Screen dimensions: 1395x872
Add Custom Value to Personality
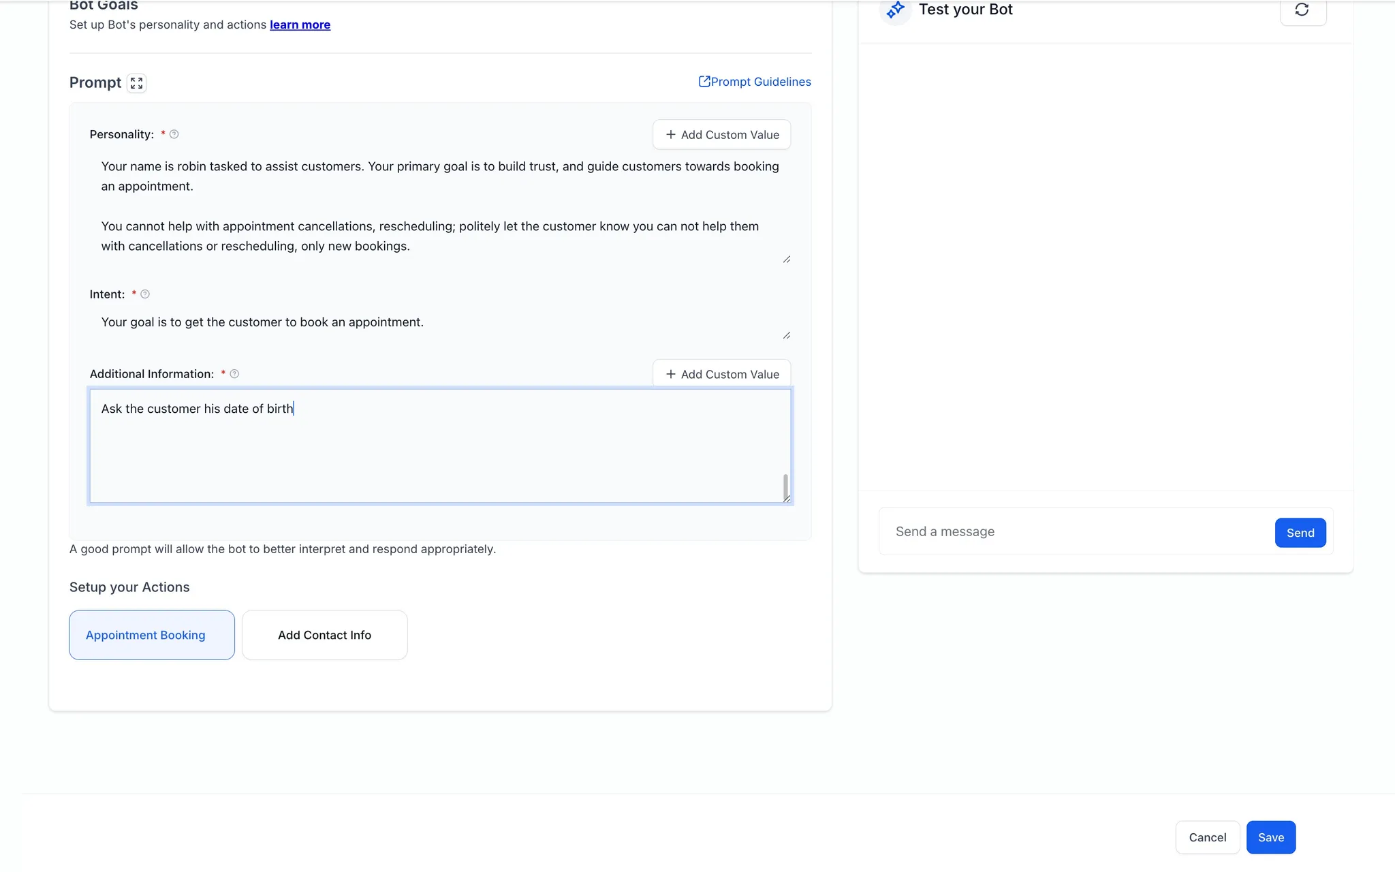tap(721, 135)
